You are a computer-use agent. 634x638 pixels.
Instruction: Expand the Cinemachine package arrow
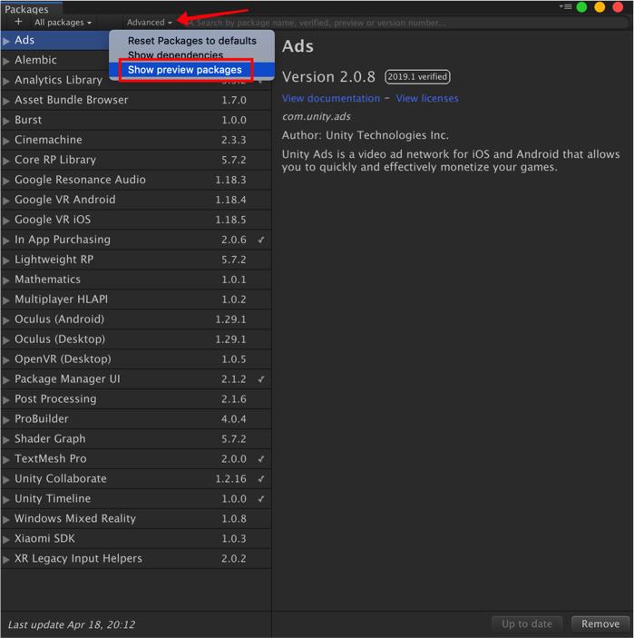[6, 141]
